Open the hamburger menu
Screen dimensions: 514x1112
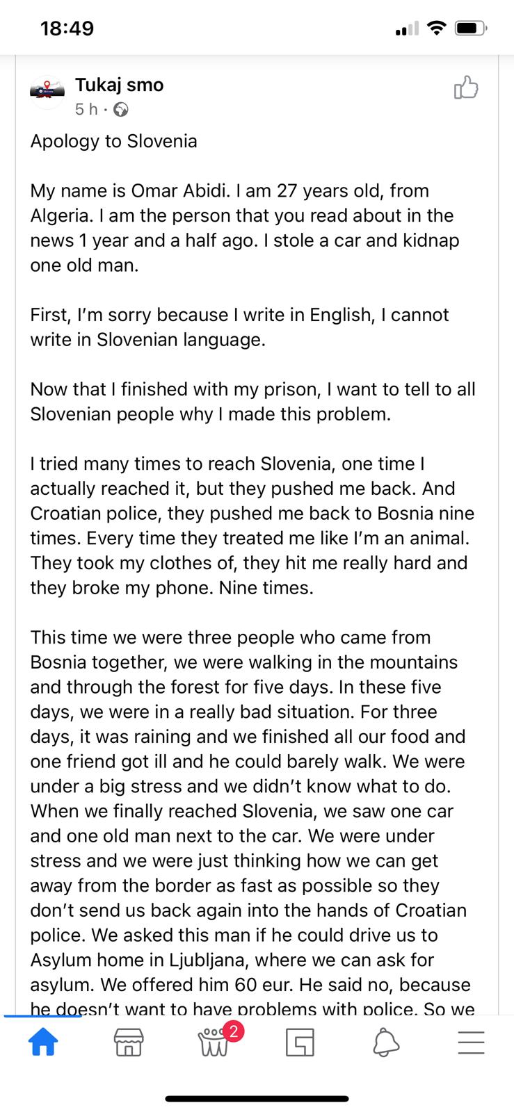pyautogui.click(x=472, y=1042)
